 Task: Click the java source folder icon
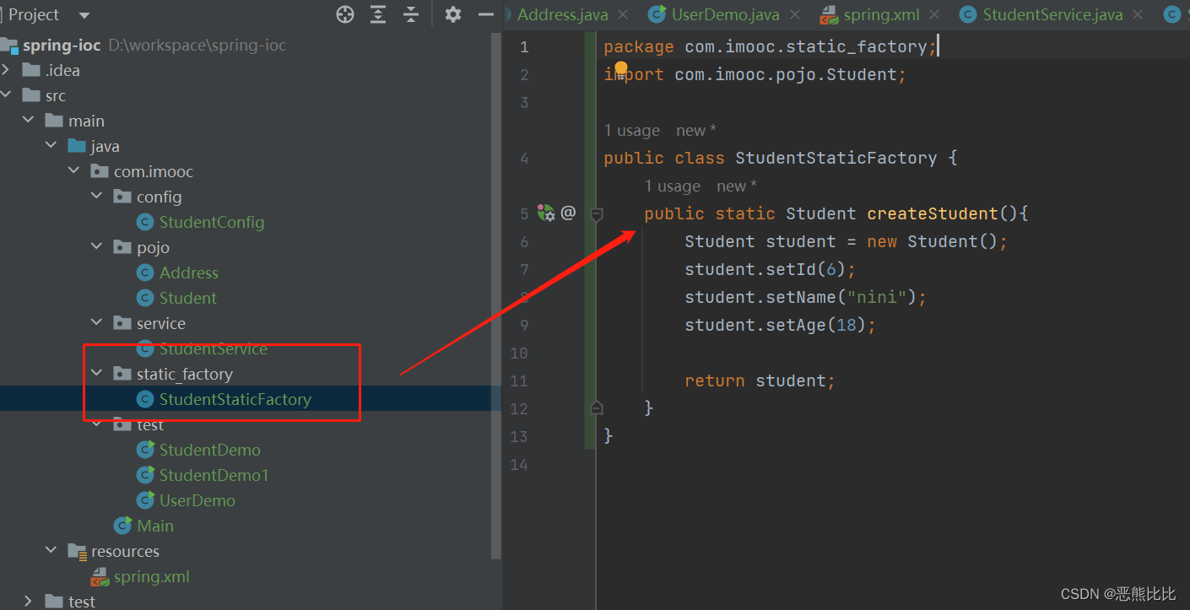77,146
